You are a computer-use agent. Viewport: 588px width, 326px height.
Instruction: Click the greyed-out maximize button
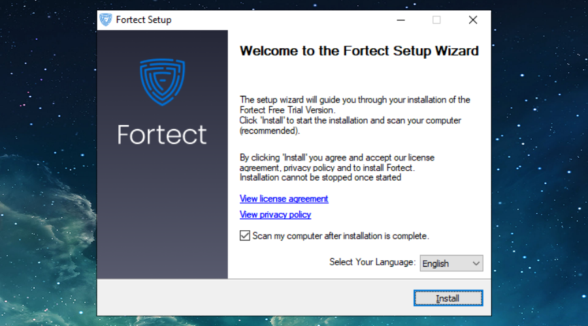pyautogui.click(x=436, y=20)
